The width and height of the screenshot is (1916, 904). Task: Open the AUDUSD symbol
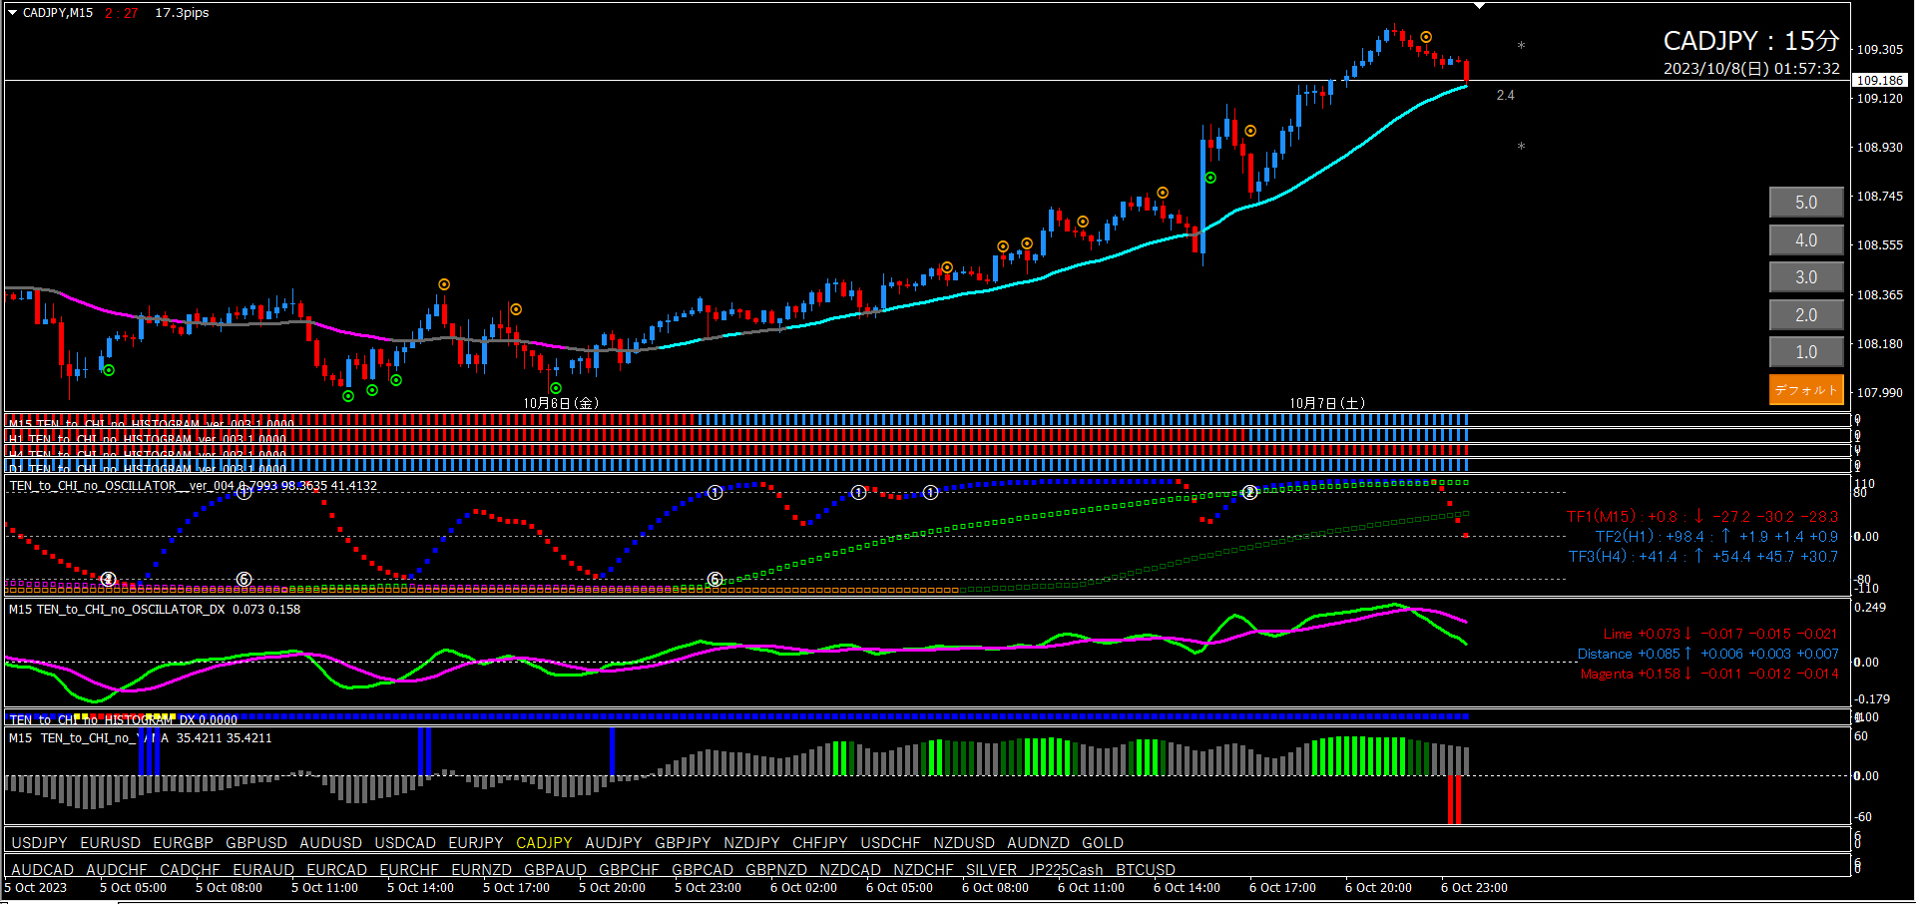point(330,843)
